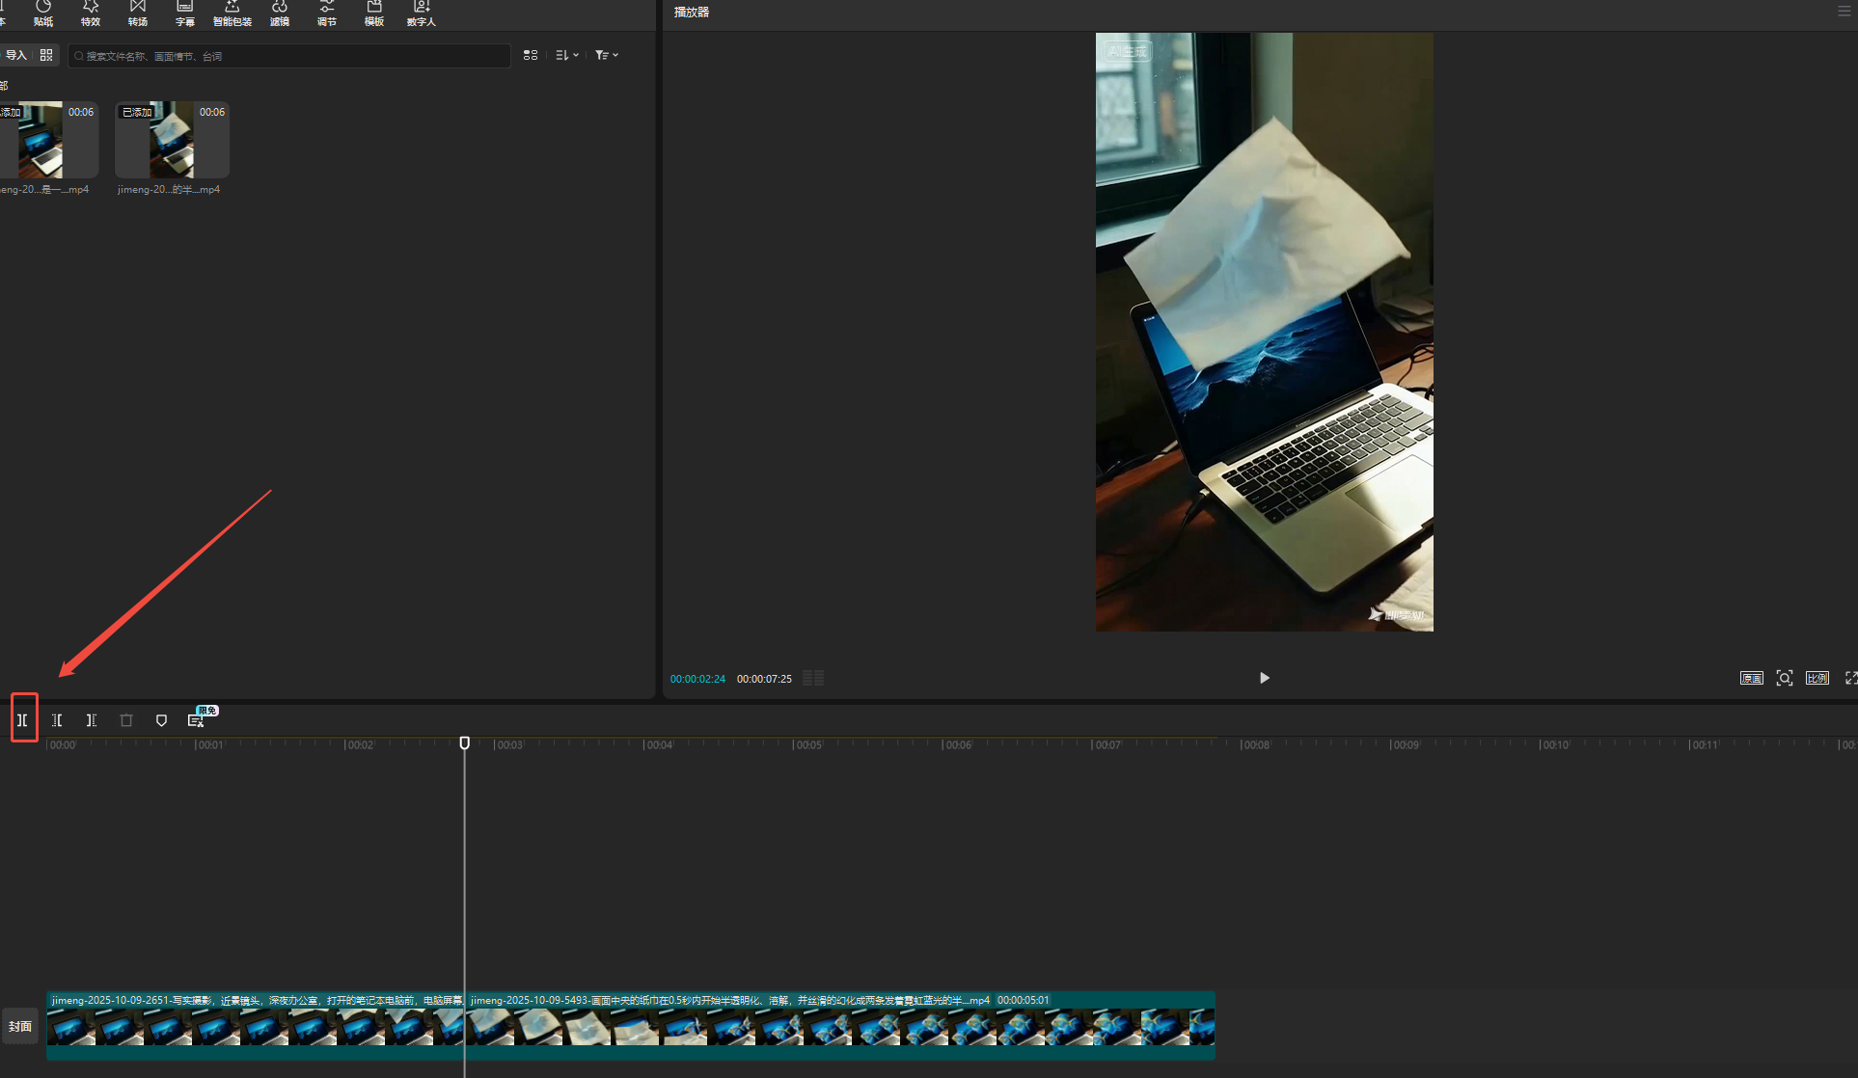
Task: Toggle the 原画 original quality button
Action: click(1751, 678)
